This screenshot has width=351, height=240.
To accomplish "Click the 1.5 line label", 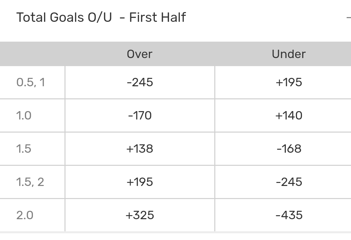I will pos(24,149).
